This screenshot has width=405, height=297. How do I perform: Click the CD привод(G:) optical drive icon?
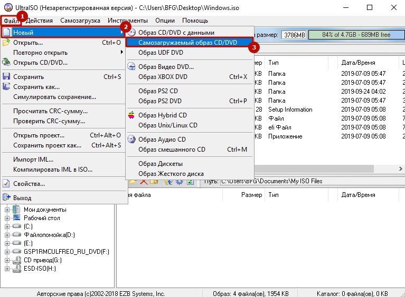(17, 260)
